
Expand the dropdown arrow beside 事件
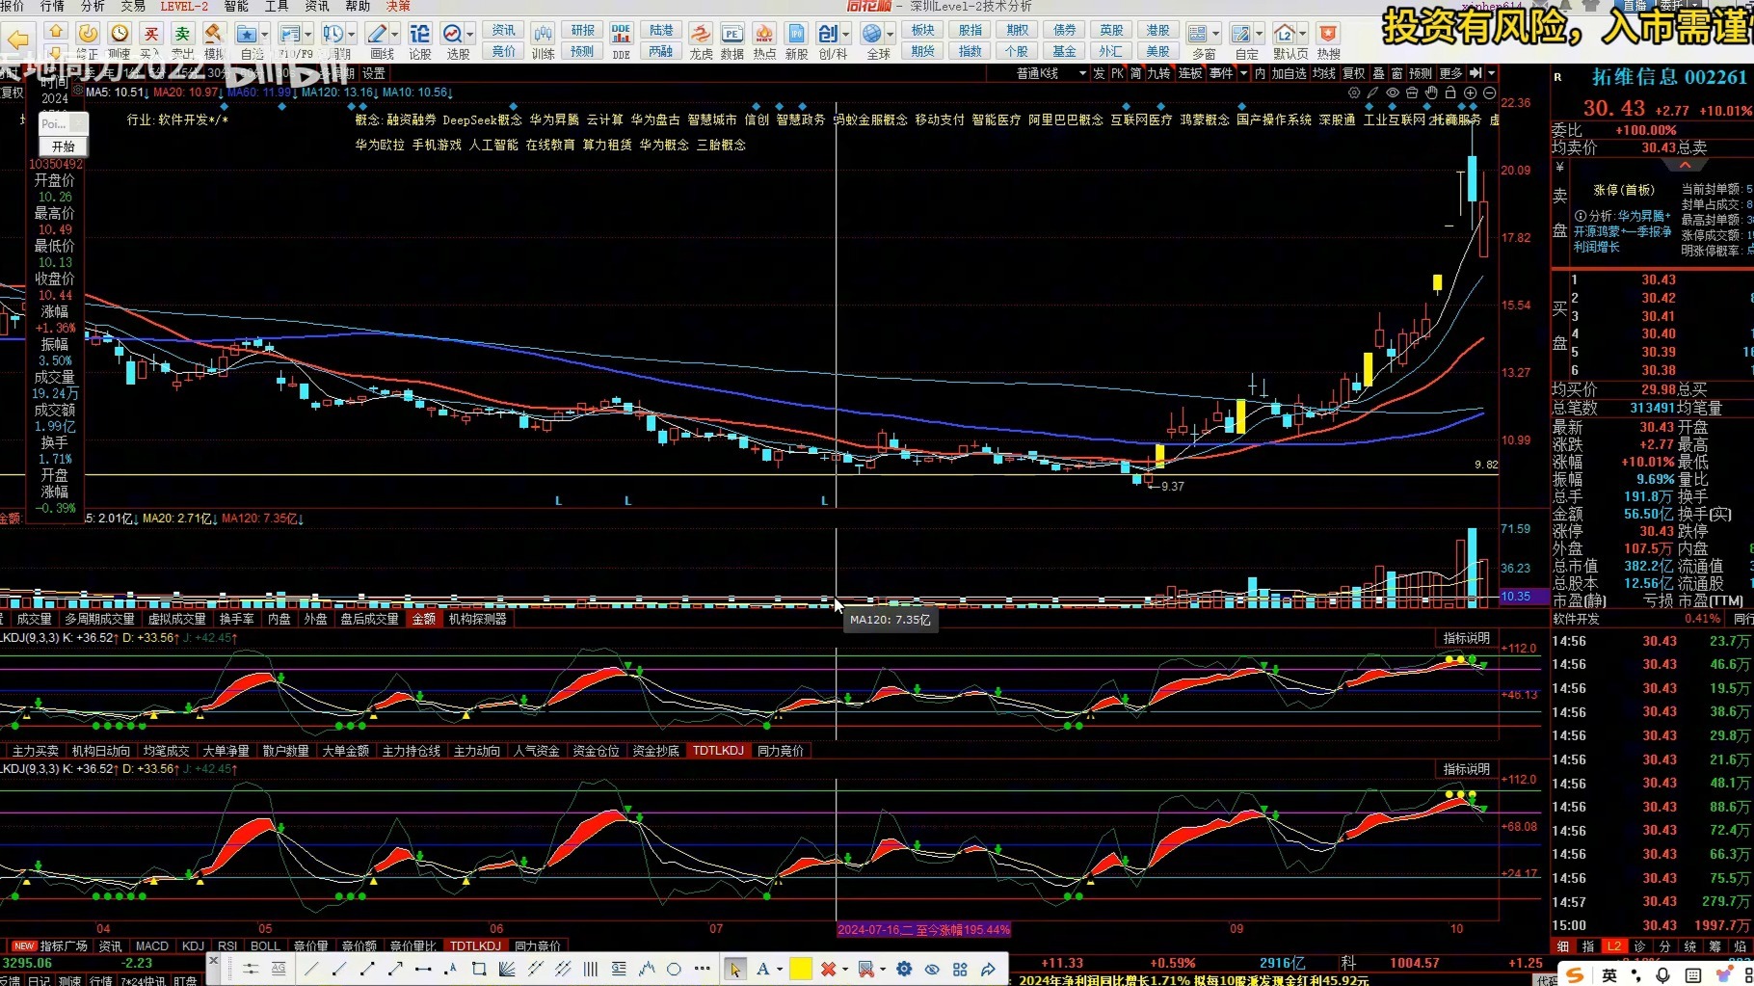pos(1244,73)
